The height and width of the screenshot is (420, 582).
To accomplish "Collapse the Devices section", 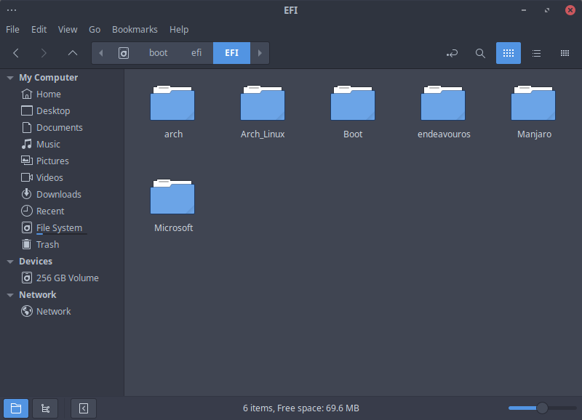I will [10, 262].
